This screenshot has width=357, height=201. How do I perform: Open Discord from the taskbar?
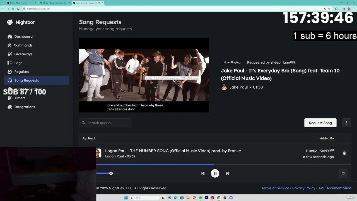click(x=231, y=198)
